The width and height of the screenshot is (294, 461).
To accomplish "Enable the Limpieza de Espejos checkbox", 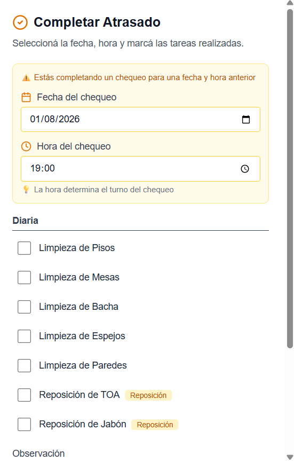I will click(x=25, y=337).
